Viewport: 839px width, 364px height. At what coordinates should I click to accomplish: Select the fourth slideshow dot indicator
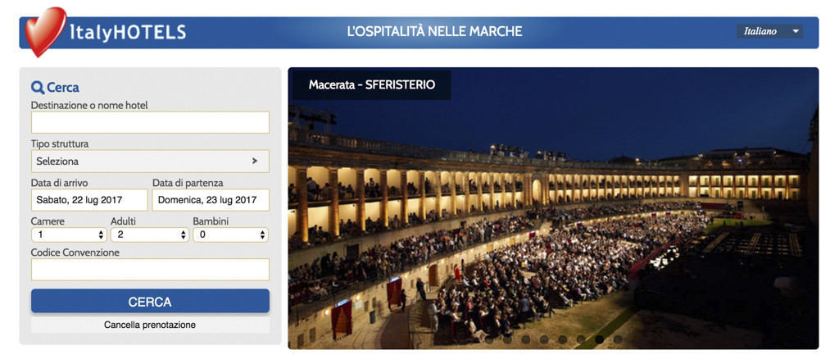544,339
